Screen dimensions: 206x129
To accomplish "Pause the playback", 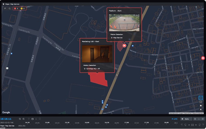I will (x=193, y=125).
